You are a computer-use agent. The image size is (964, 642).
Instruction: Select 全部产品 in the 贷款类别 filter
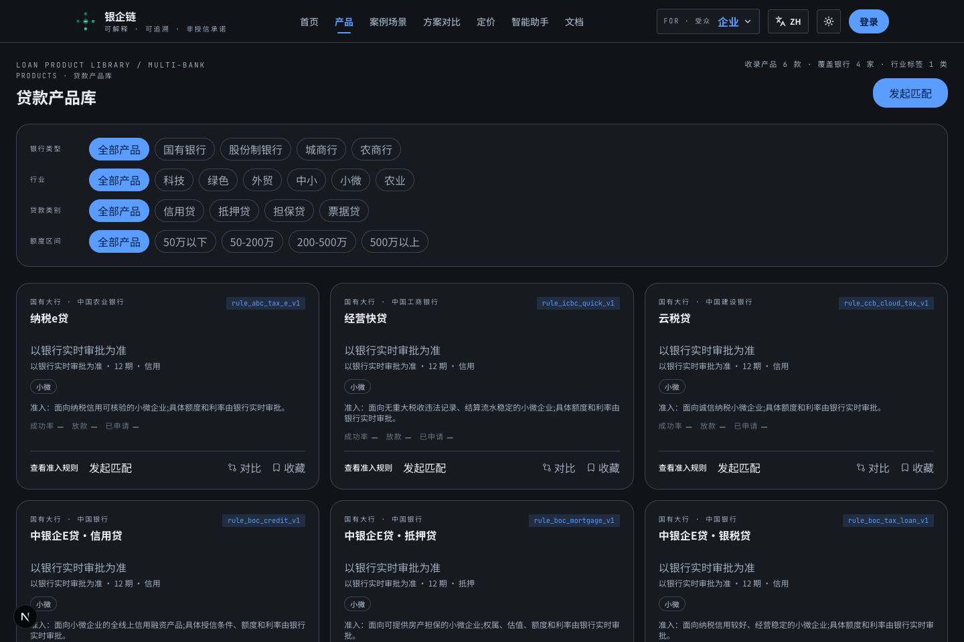tap(119, 211)
